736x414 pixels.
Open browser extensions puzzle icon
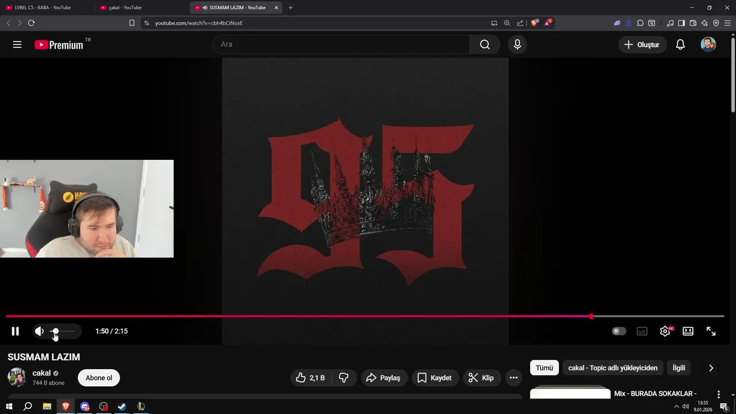click(x=641, y=23)
